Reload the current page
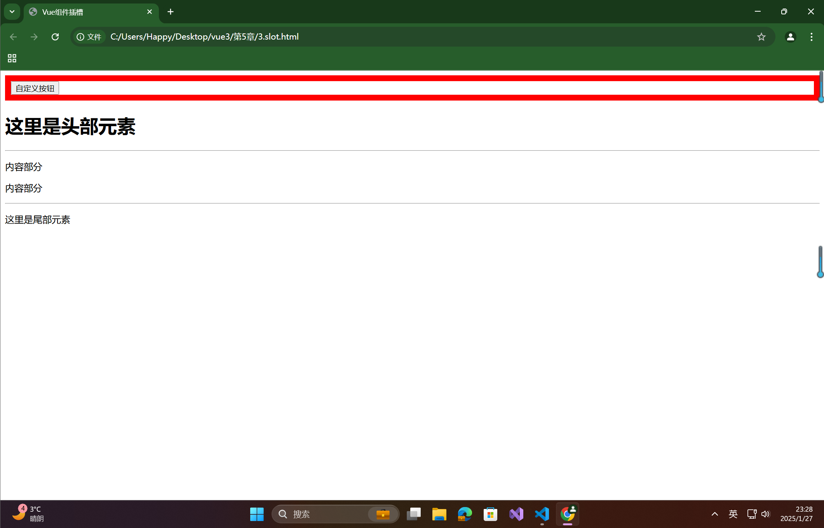The width and height of the screenshot is (824, 528). (x=55, y=37)
